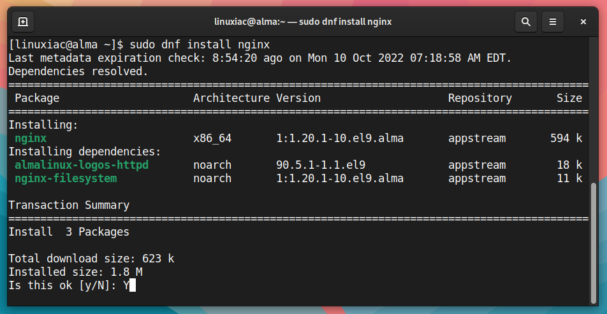The height and width of the screenshot is (314, 607).
Task: Open the terminal search
Action: (x=525, y=22)
